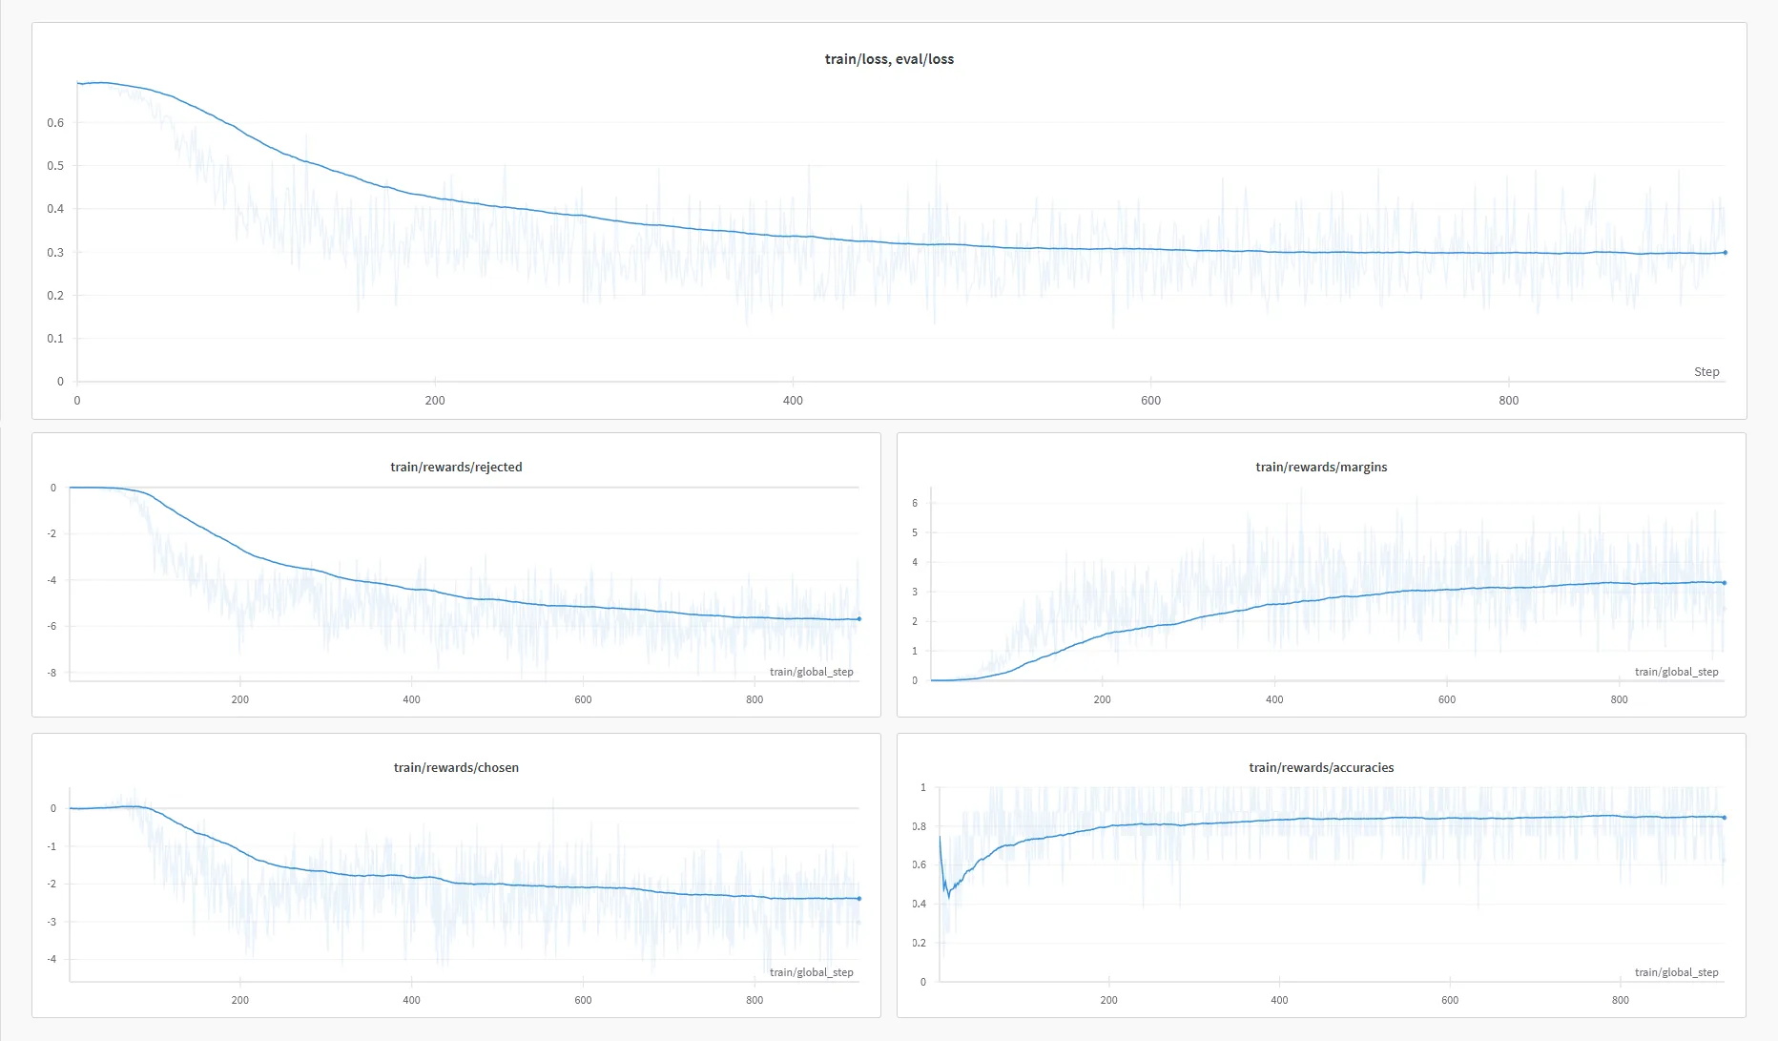Click the 'train/loss, eval/loss' chart title
This screenshot has width=1778, height=1041.
click(889, 59)
